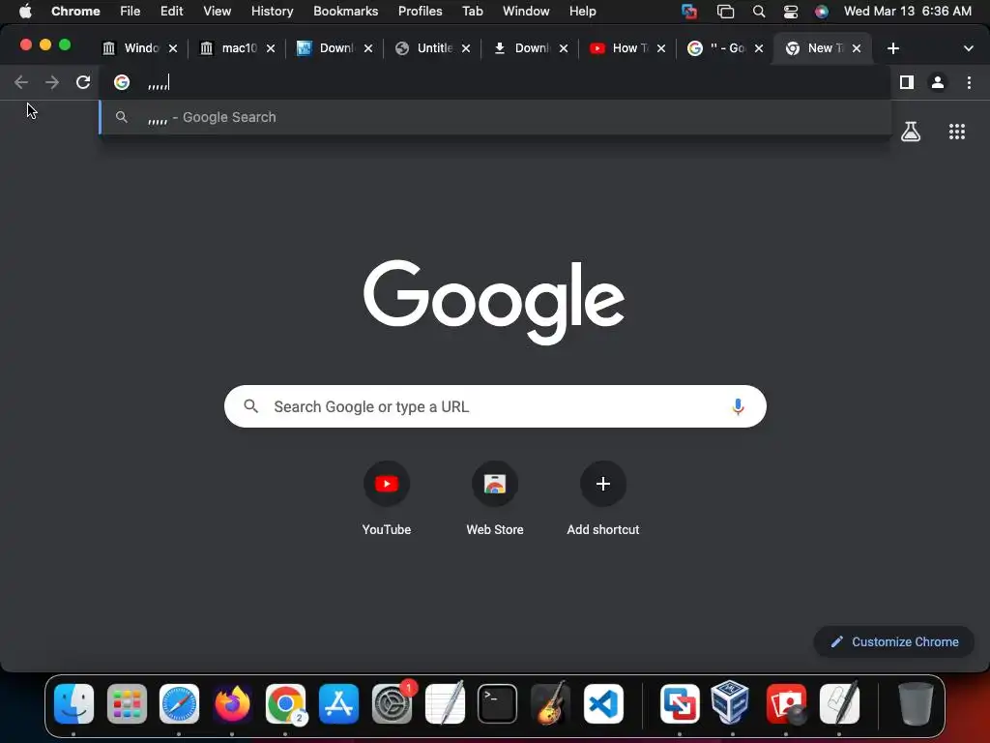This screenshot has width=990, height=743.
Task: Open a new tab with plus button
Action: (892, 48)
